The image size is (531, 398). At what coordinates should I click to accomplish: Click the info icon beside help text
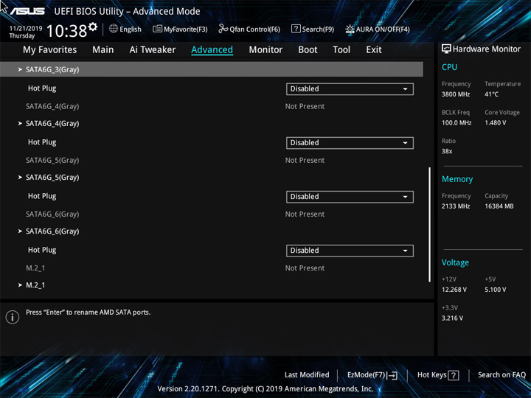[13, 317]
